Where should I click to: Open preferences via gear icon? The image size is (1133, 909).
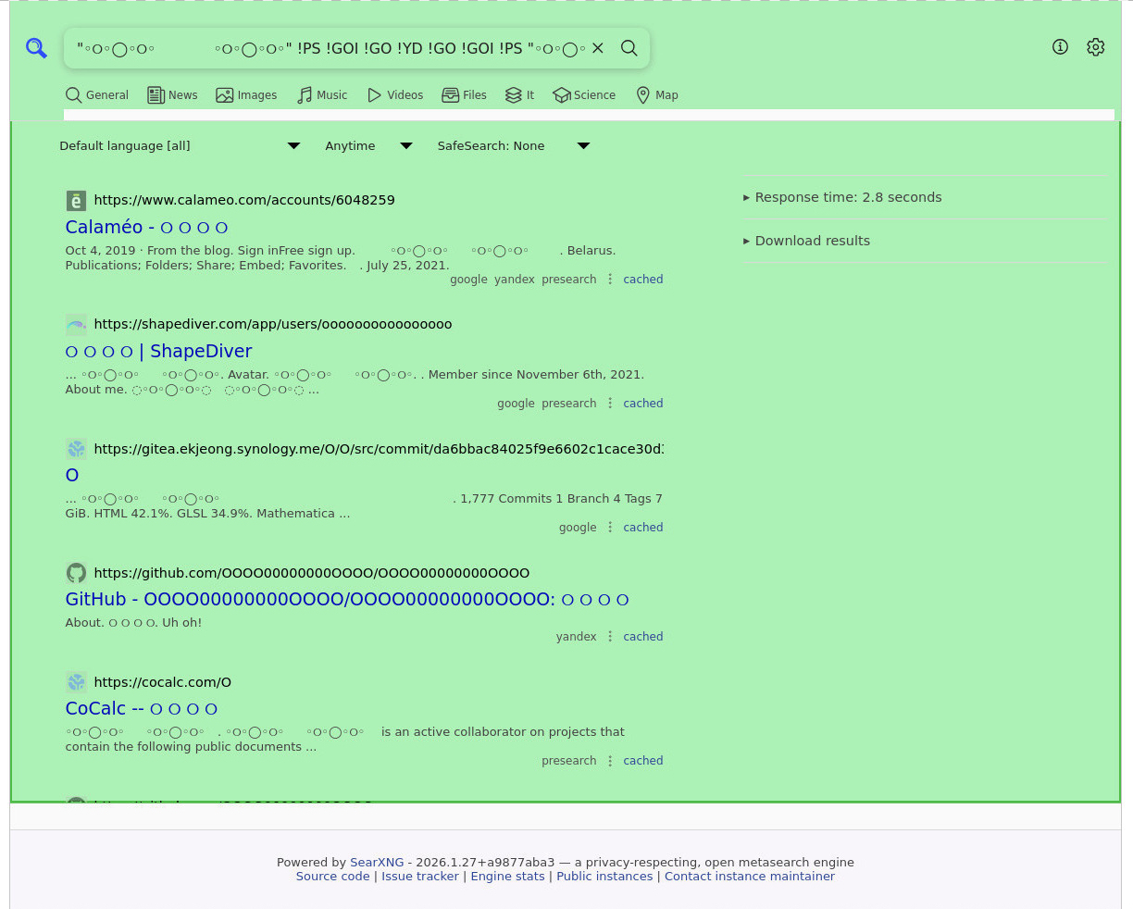[x=1095, y=47]
